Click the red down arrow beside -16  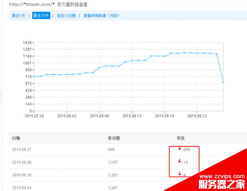pos(180,161)
